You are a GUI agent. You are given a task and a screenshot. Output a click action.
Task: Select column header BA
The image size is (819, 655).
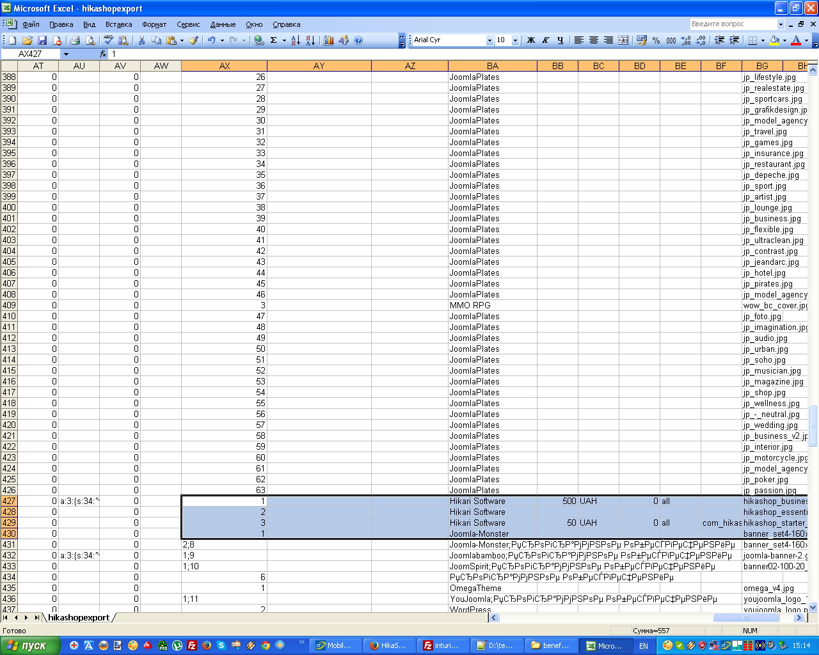[492, 66]
